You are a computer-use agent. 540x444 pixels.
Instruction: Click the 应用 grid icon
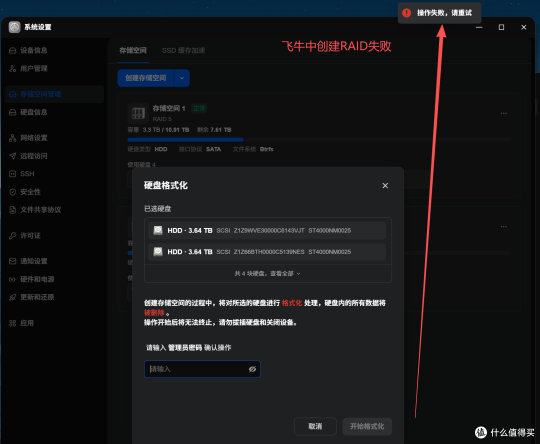[12, 323]
